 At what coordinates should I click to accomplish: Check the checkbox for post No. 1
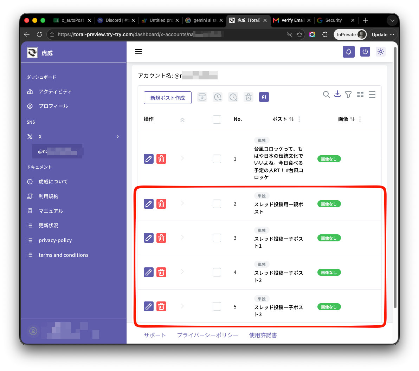click(x=217, y=159)
